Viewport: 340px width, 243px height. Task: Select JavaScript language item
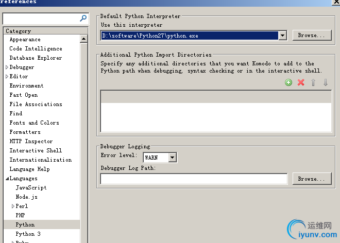point(31,188)
